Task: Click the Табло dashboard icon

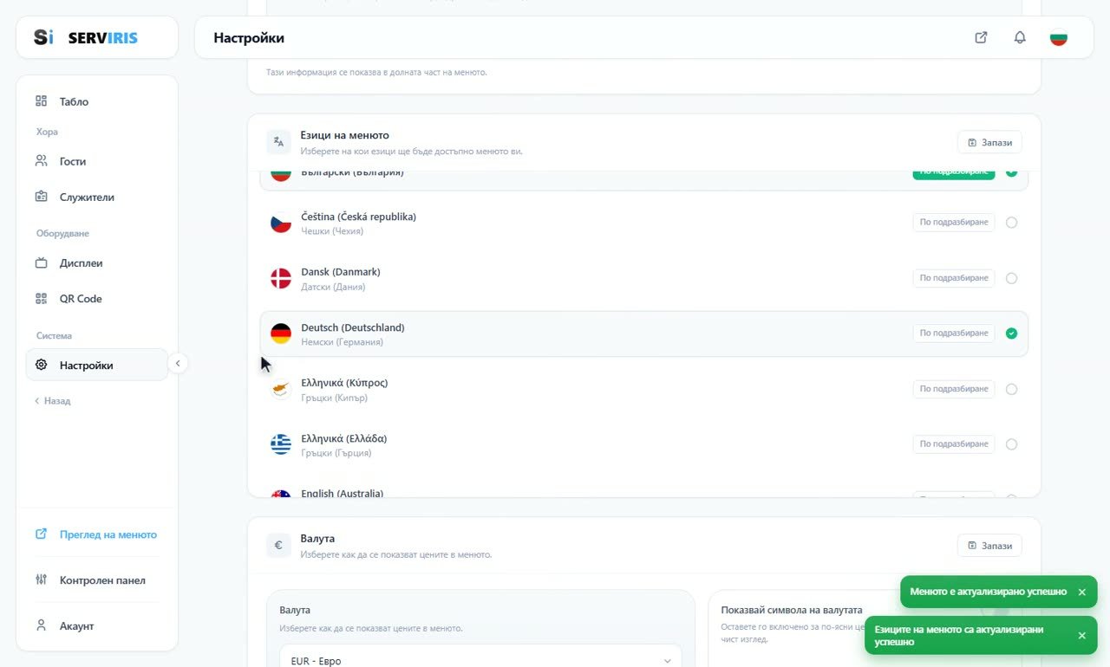Action: 41,101
